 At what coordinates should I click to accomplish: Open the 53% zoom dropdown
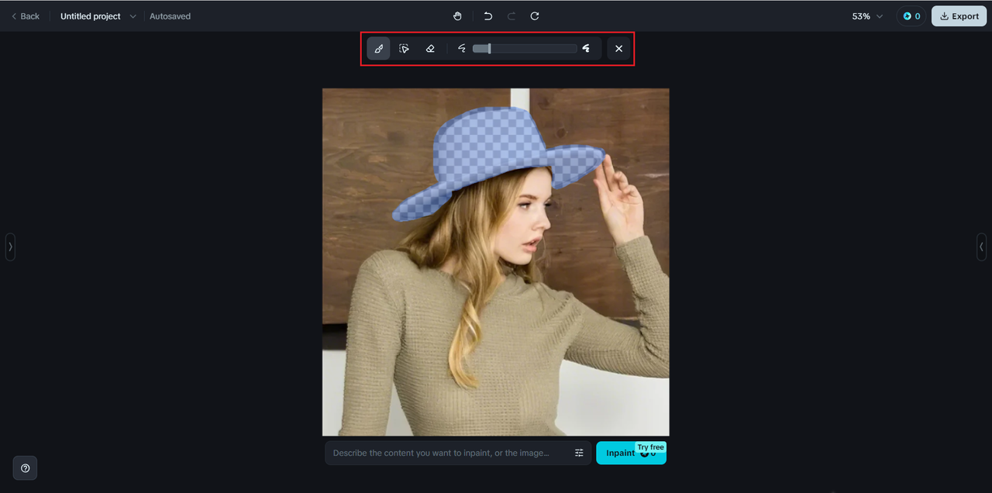point(867,16)
